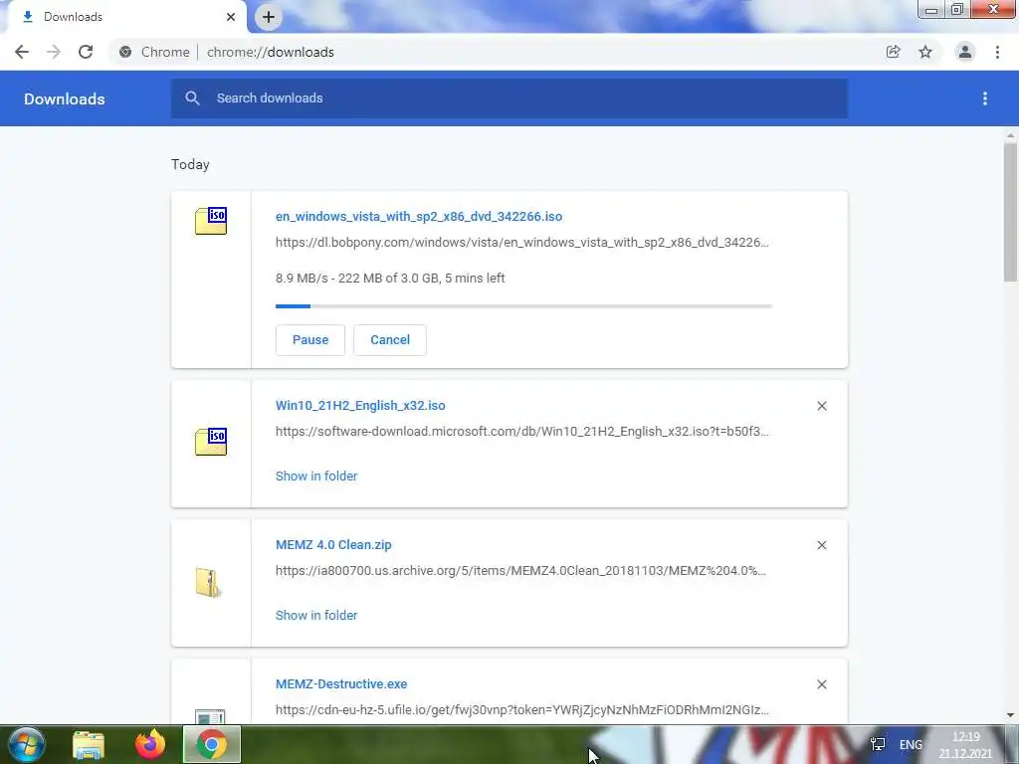The width and height of the screenshot is (1019, 764).
Task: Click the 'Today' date heading
Action: point(190,164)
